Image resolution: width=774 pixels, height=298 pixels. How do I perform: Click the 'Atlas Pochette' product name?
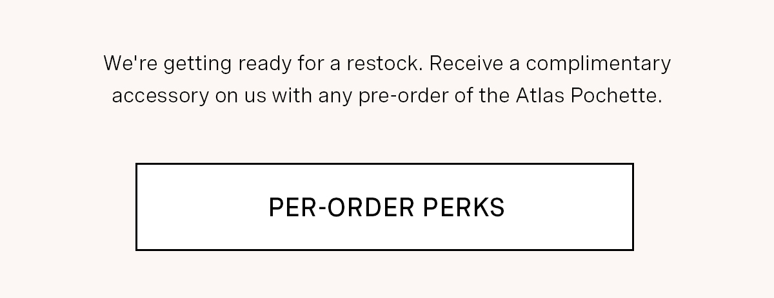click(x=588, y=96)
